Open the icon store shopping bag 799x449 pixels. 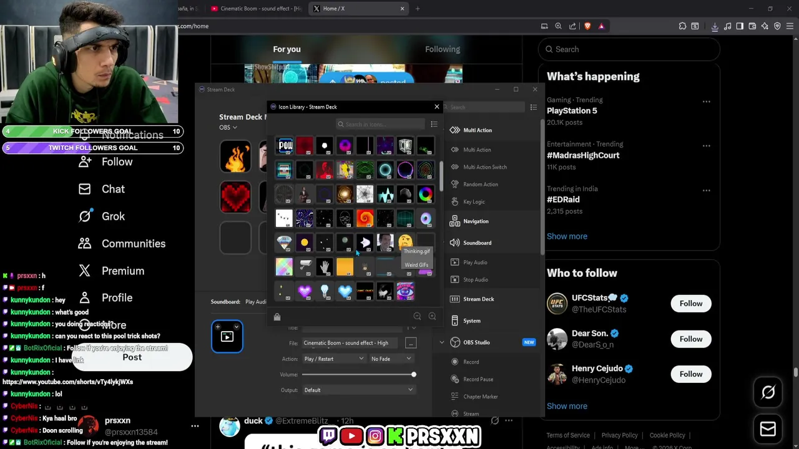click(277, 317)
